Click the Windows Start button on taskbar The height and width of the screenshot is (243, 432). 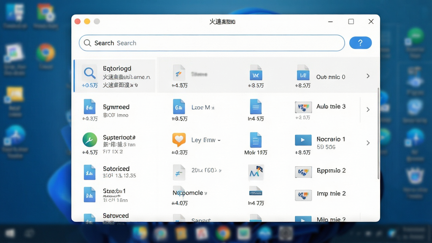point(10,233)
